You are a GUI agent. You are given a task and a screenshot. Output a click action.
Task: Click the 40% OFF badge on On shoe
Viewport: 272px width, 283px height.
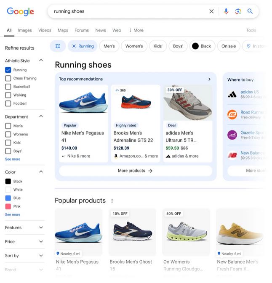(x=173, y=214)
